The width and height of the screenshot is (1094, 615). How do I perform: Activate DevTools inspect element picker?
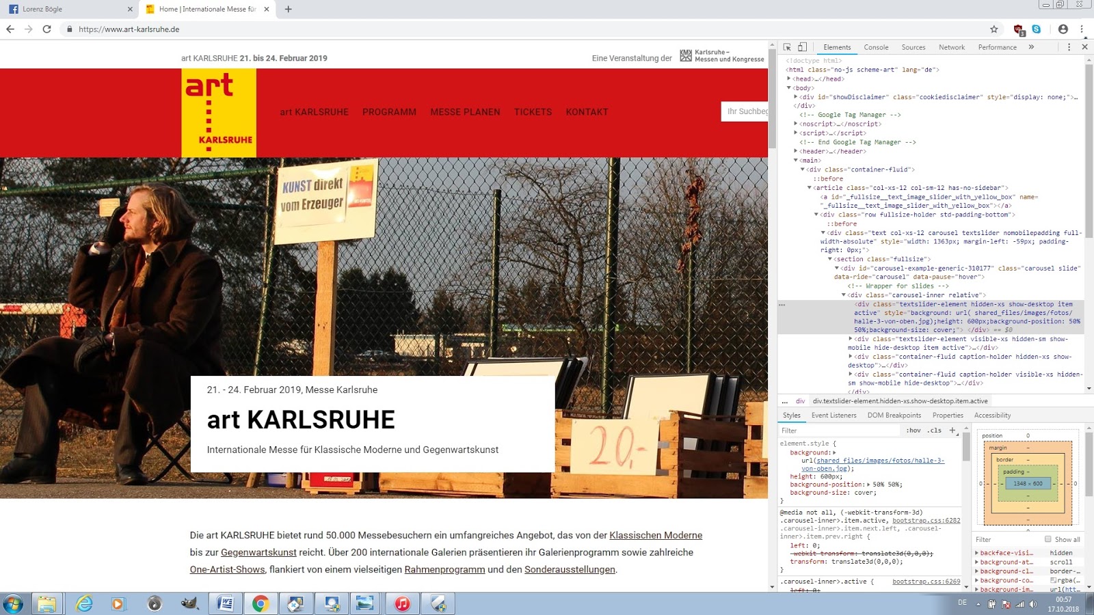pyautogui.click(x=787, y=47)
